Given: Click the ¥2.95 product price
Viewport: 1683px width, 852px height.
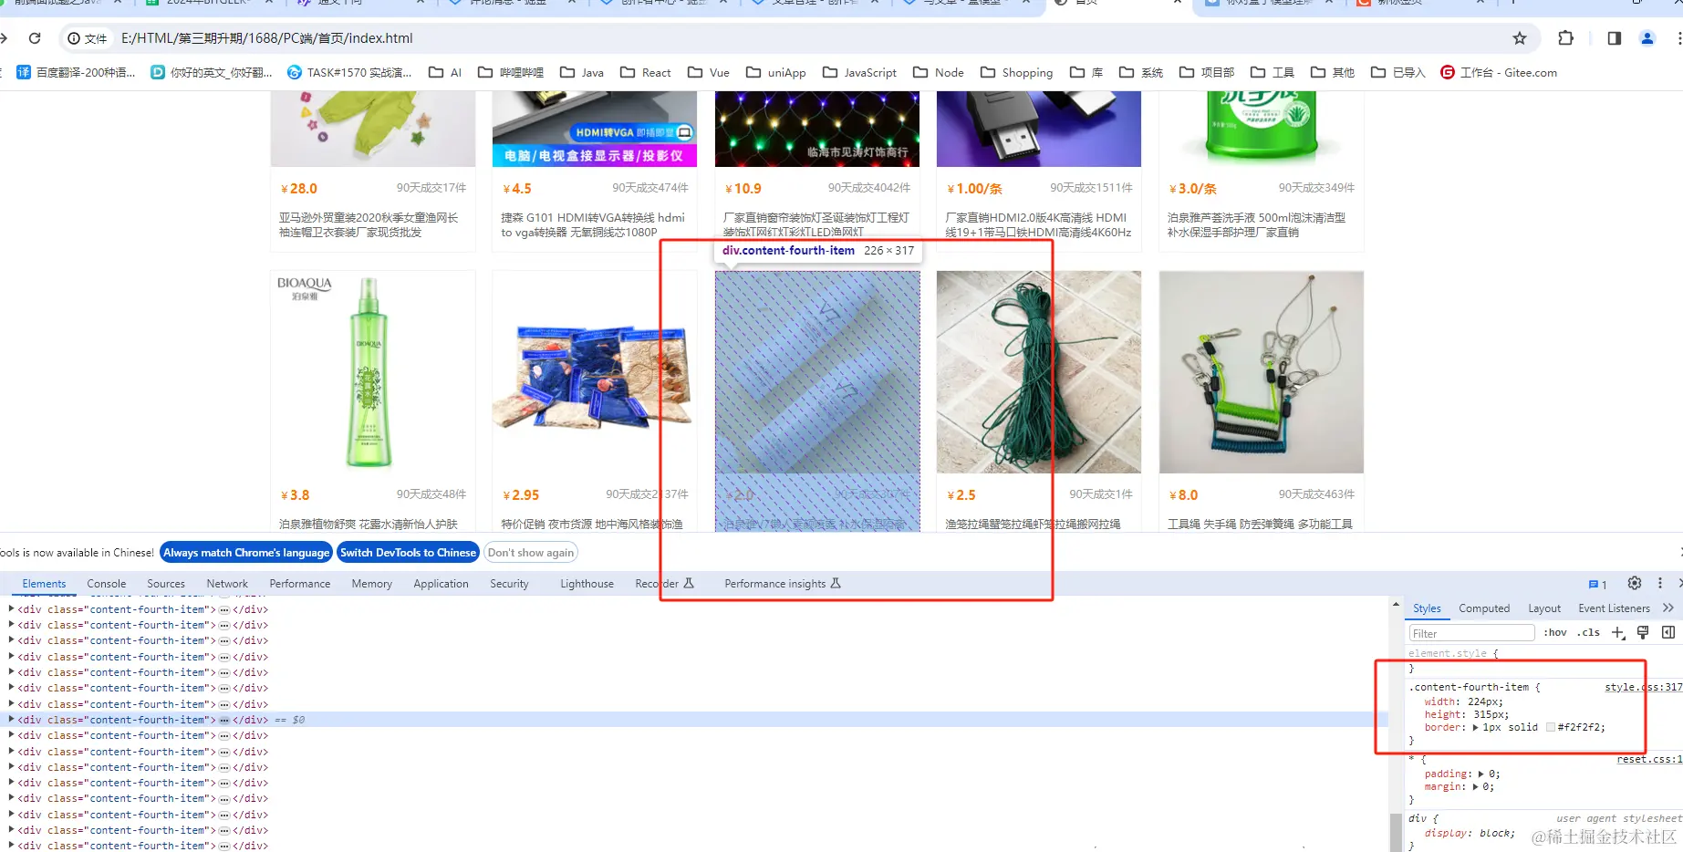Looking at the screenshot, I should [521, 495].
